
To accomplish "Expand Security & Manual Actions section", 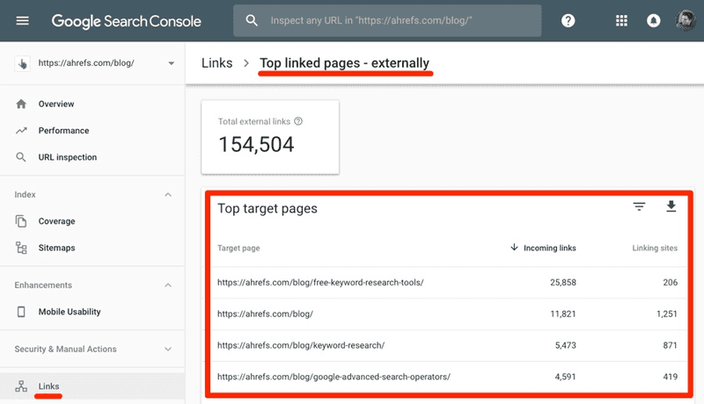I will [x=168, y=350].
